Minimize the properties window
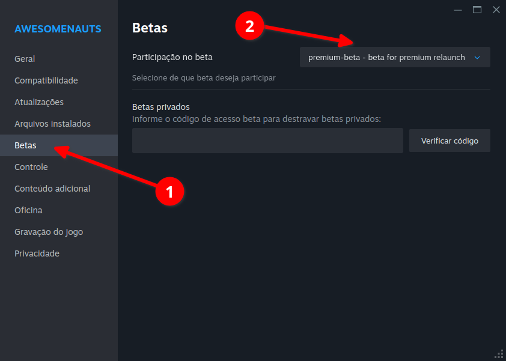The width and height of the screenshot is (506, 361). 458,10
